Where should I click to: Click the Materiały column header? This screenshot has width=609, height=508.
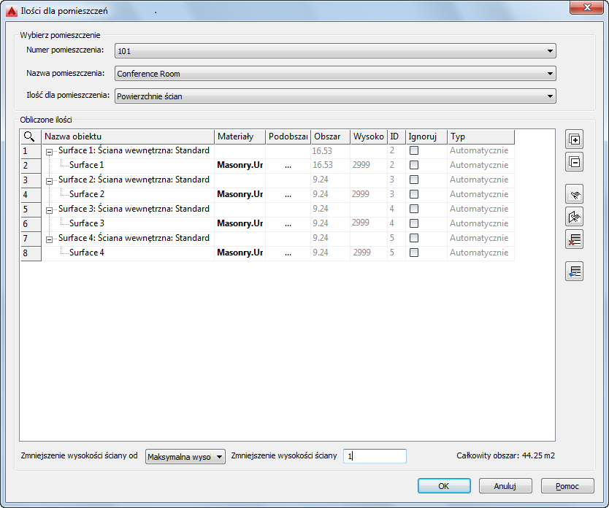[240, 136]
